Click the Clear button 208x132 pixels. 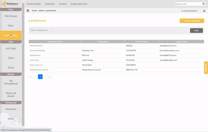(x=196, y=30)
